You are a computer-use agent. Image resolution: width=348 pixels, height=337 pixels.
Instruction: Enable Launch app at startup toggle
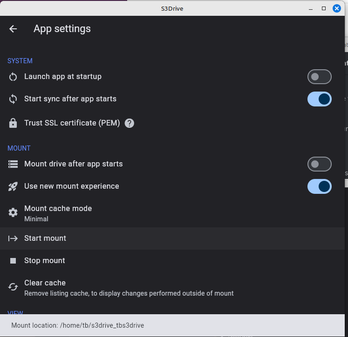pos(320,77)
